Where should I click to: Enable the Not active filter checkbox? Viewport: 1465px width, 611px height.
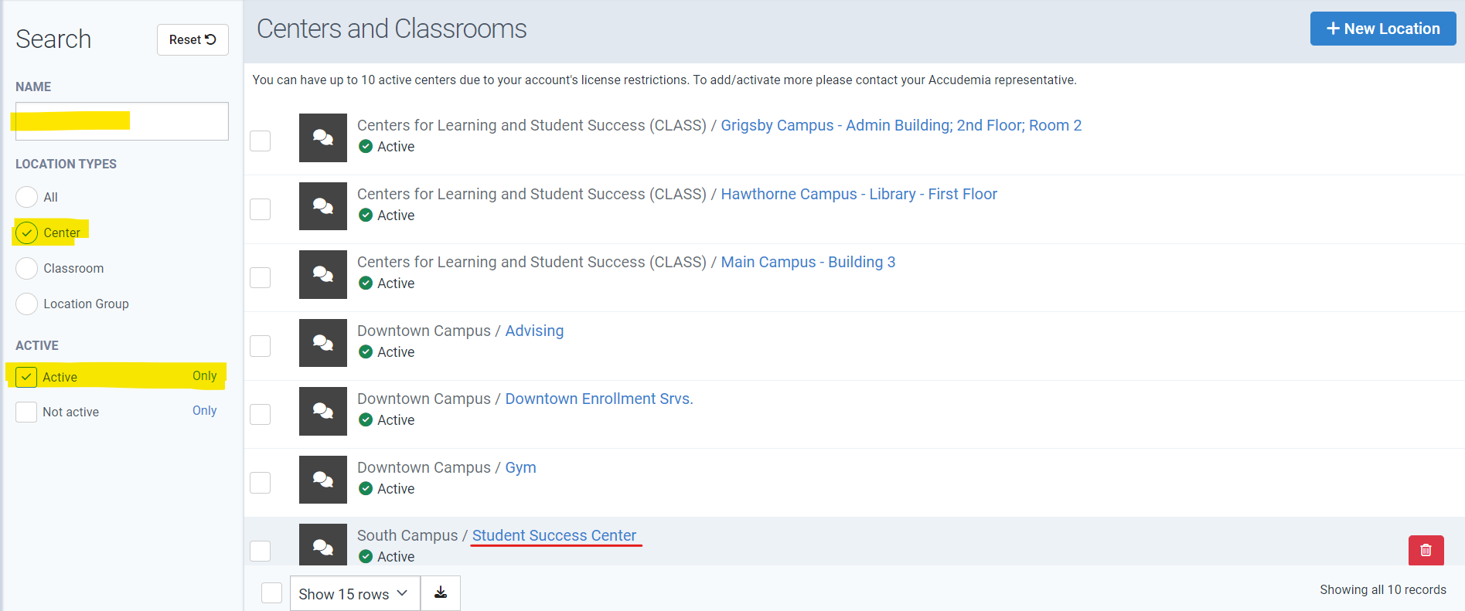click(x=26, y=412)
